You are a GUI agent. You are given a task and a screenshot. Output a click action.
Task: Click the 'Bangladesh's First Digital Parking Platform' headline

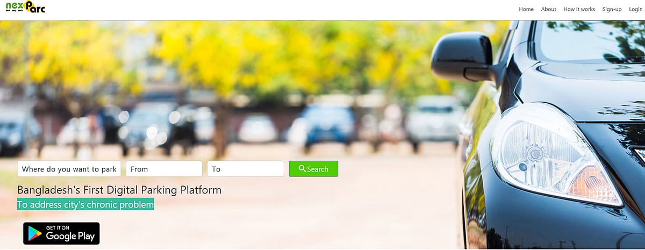click(x=119, y=190)
